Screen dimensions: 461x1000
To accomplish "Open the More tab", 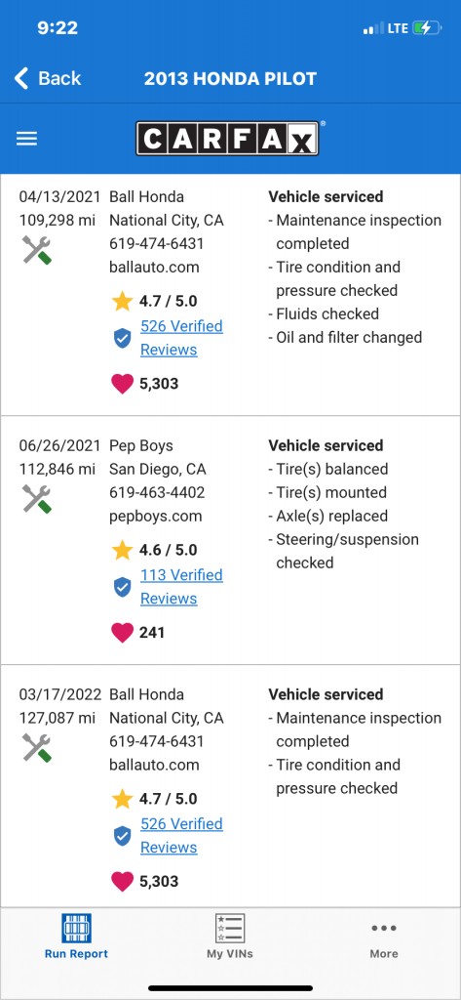I will click(x=384, y=940).
